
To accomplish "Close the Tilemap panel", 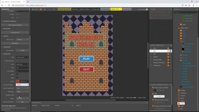I will click(x=171, y=9).
